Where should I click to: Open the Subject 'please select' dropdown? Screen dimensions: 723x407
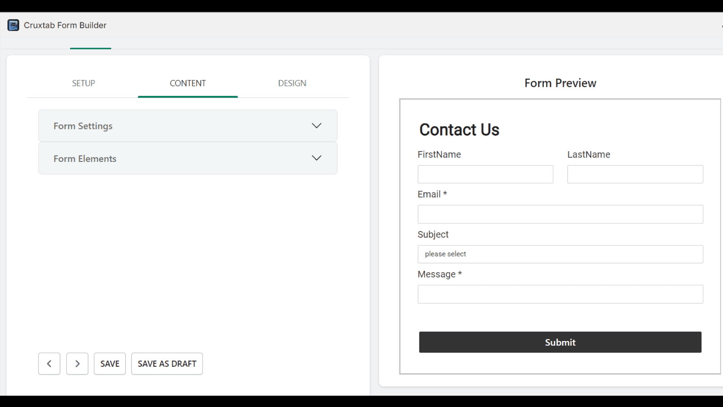560,254
